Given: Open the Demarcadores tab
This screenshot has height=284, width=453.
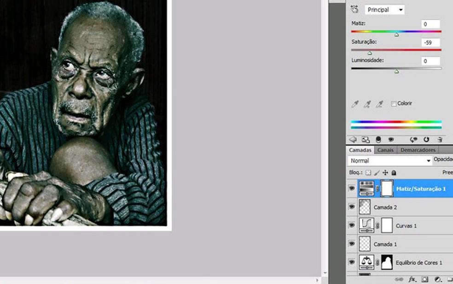Looking at the screenshot, I should tap(418, 150).
